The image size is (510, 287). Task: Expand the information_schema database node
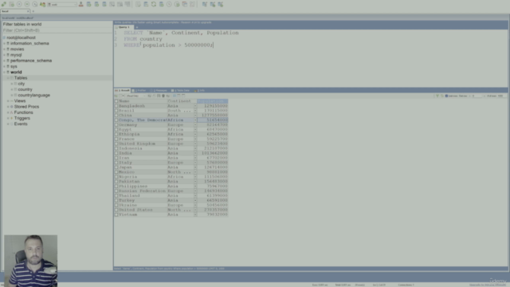tap(4, 43)
